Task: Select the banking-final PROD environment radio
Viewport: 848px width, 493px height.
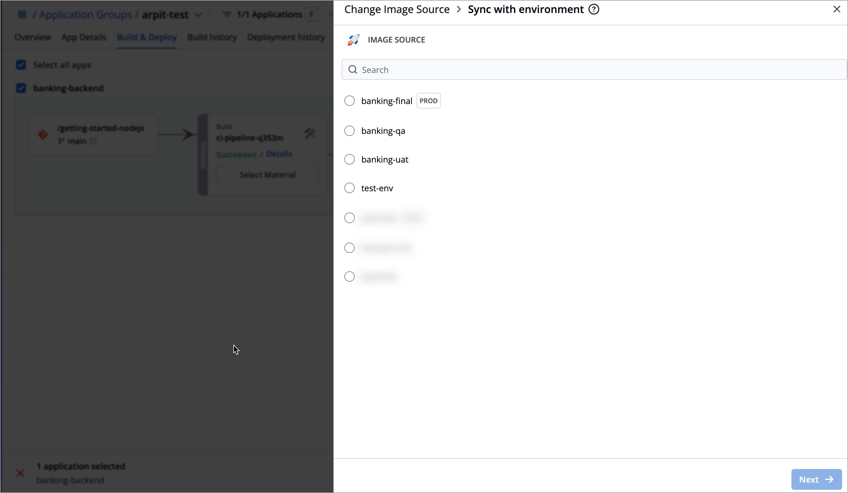Action: click(x=349, y=101)
